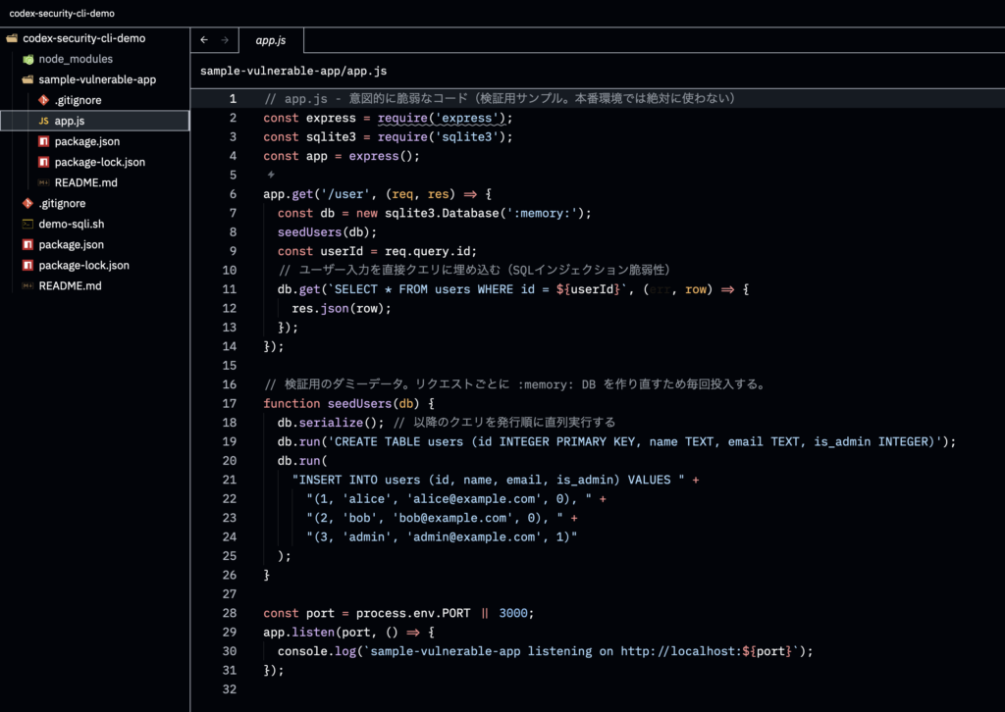Click the lightning bolt hint on line 5
This screenshot has width=1005, height=712.
(x=271, y=175)
